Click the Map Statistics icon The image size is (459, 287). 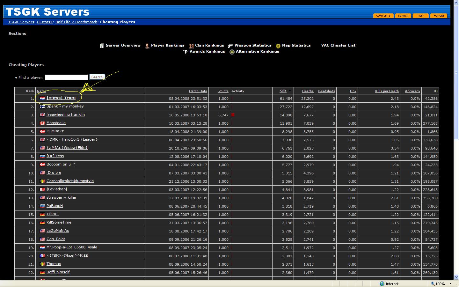(278, 46)
